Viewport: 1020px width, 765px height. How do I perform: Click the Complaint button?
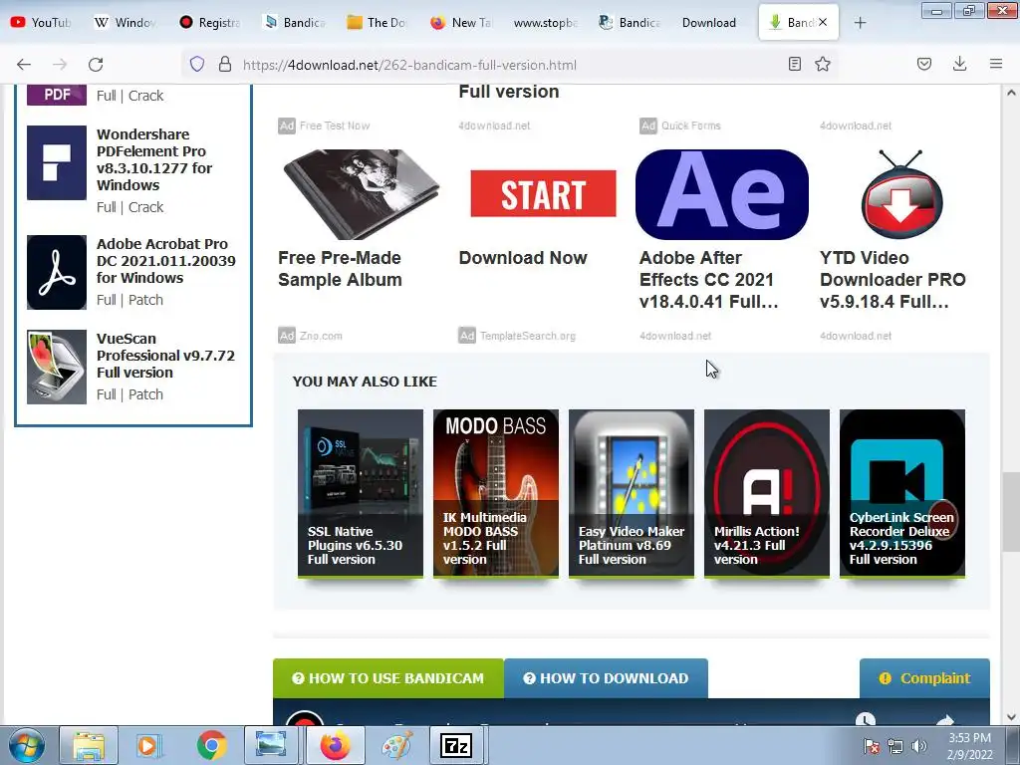[x=924, y=678]
